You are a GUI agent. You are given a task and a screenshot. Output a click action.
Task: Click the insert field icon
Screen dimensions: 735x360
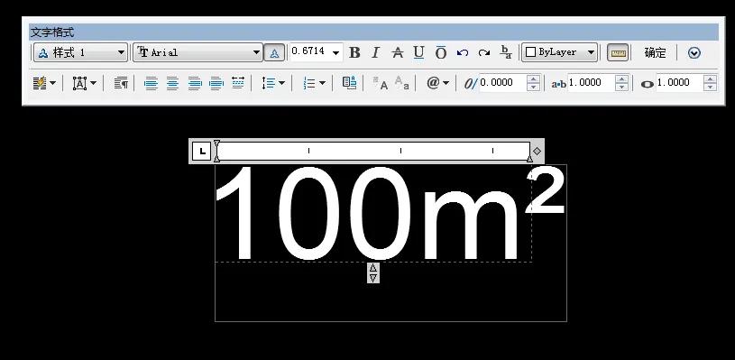click(349, 83)
